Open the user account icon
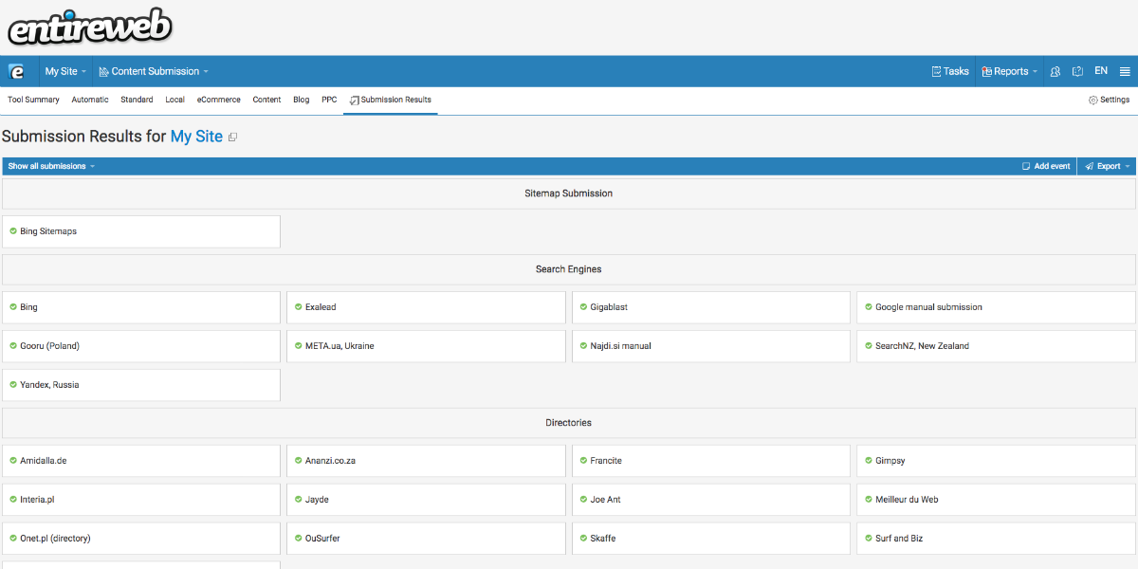This screenshot has width=1138, height=569. click(x=1055, y=71)
